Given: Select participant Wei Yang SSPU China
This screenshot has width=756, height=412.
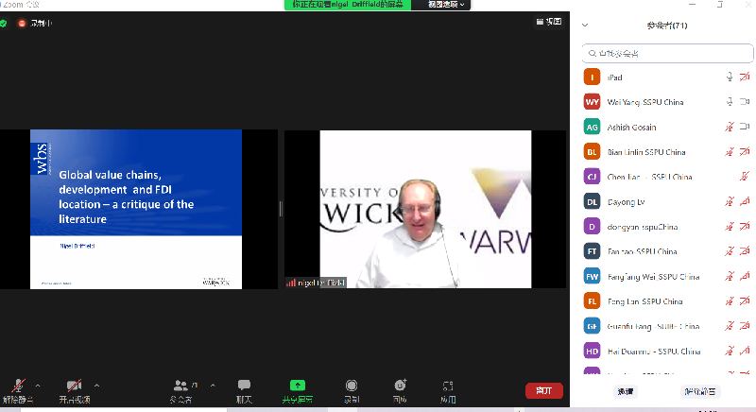Looking at the screenshot, I should click(x=667, y=102).
